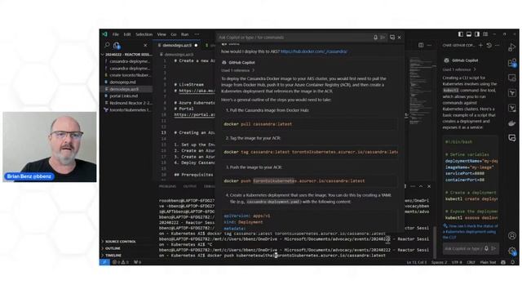Open Extensions activity icon with badge

tap(512, 63)
